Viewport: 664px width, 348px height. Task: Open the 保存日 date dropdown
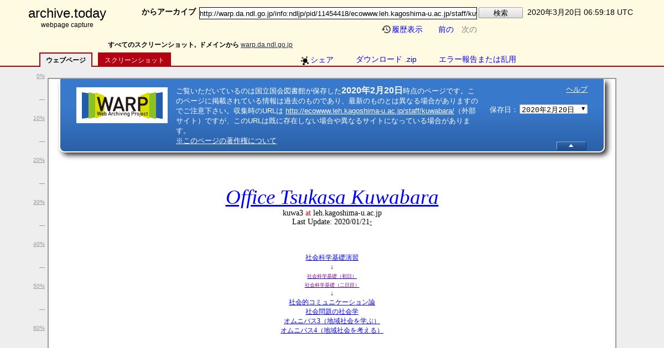pos(553,109)
